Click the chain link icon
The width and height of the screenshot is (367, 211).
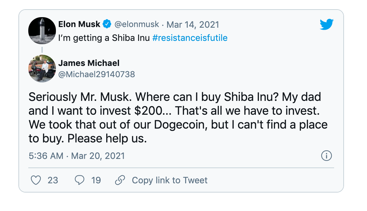tap(120, 180)
